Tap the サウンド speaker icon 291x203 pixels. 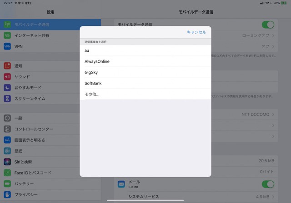tap(7, 77)
